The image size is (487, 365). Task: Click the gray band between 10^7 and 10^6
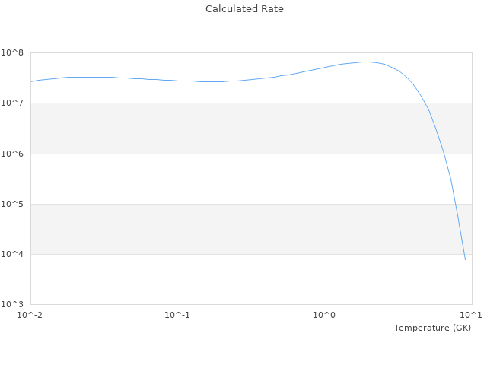(228, 128)
